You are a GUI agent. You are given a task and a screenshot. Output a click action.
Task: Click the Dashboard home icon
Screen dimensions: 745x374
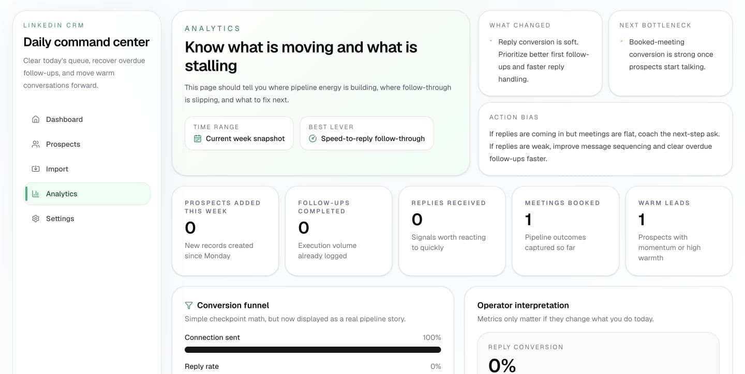click(36, 119)
